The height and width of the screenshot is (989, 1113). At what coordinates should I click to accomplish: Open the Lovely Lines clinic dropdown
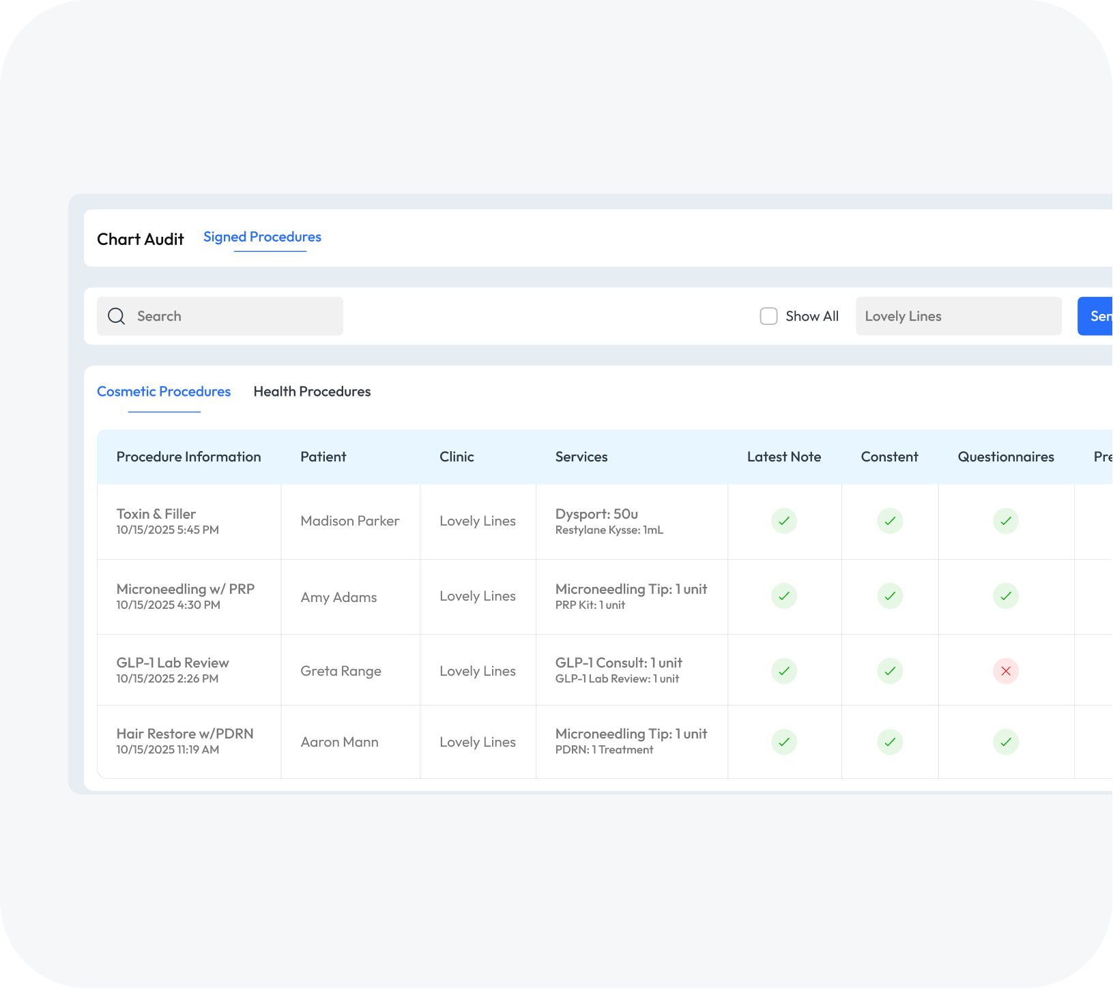point(958,316)
